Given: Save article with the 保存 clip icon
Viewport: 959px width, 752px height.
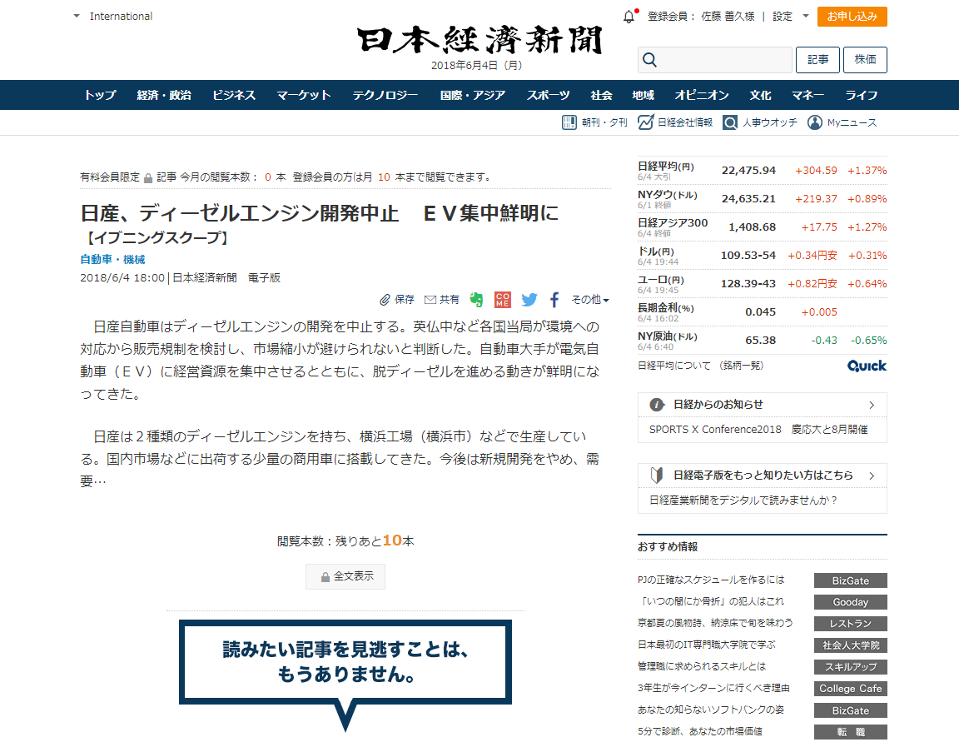Looking at the screenshot, I should [x=385, y=299].
